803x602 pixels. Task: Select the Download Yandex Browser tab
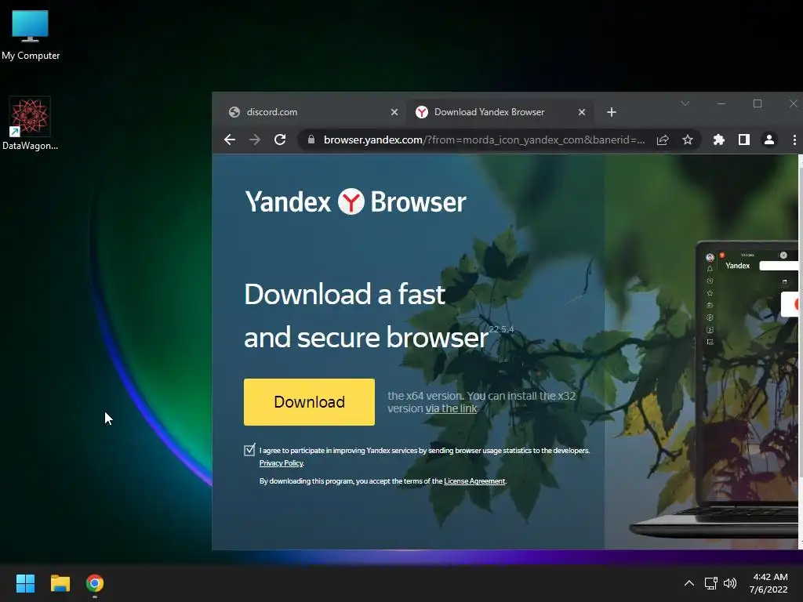pyautogui.click(x=501, y=112)
